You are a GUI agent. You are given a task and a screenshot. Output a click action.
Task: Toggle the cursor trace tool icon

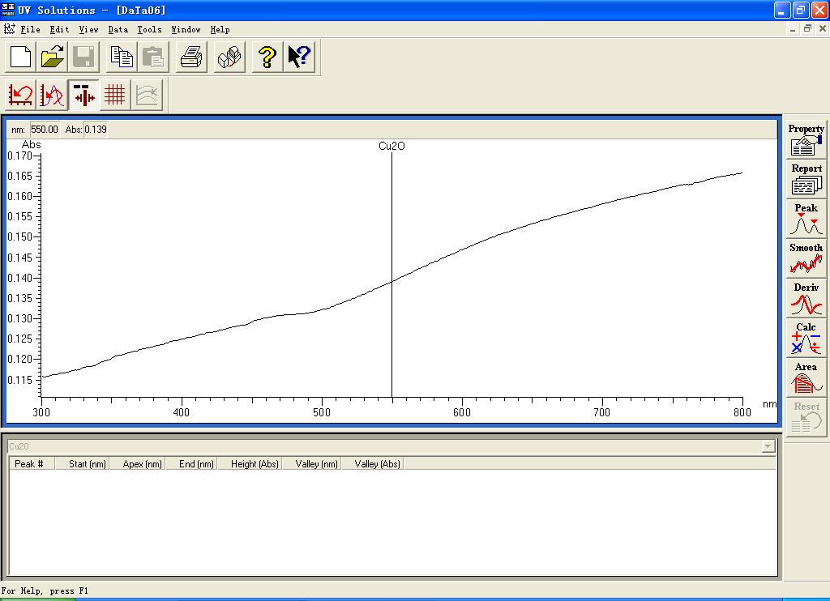(83, 96)
